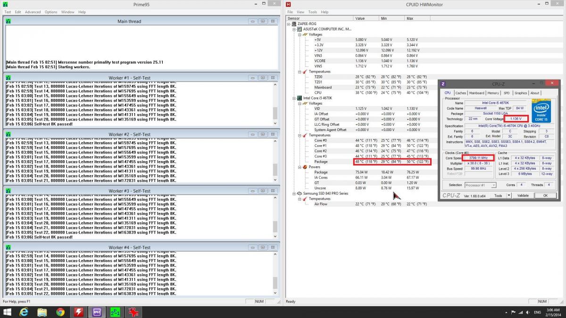Click the red lightning bolt taskbar icon
Viewport: 566px width, 318px height.
point(78,312)
